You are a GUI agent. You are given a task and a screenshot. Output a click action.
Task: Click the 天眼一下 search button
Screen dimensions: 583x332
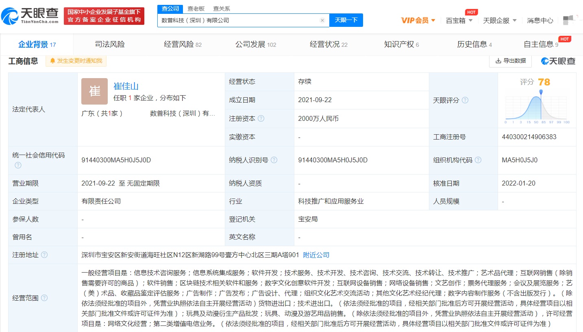click(346, 20)
